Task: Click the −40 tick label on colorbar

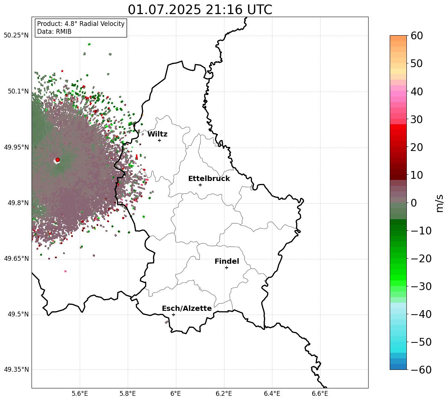Action: coord(421,314)
